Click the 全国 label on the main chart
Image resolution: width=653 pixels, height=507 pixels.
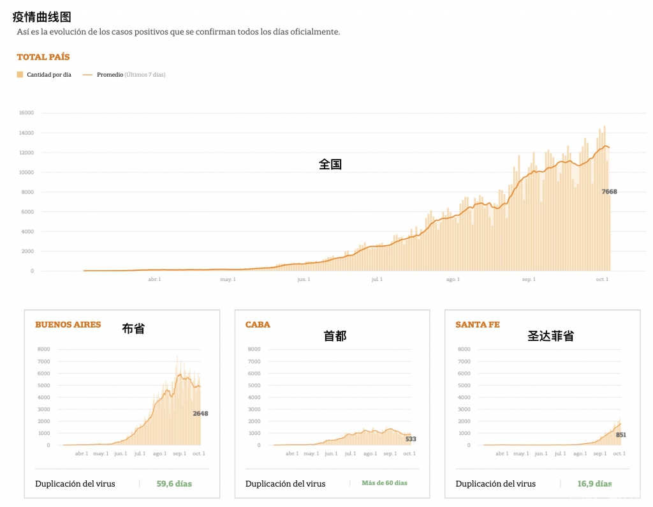click(x=330, y=165)
